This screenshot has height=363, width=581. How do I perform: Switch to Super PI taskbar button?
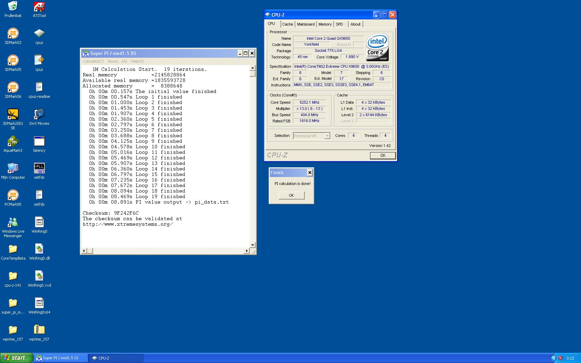pos(61,358)
